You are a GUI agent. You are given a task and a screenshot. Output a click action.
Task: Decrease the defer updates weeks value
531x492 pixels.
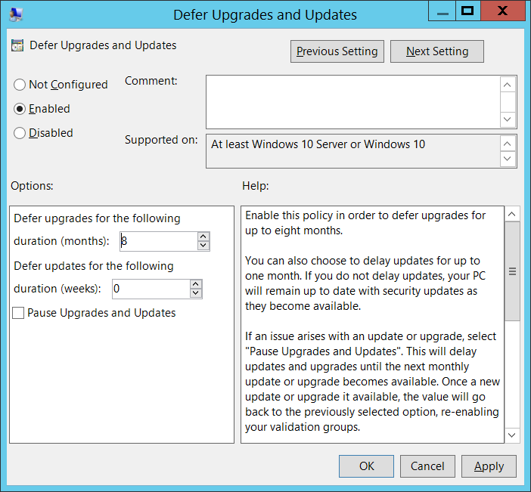(x=196, y=293)
